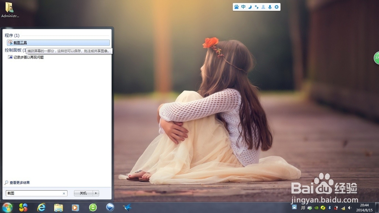Open the colorful pinwheel app in taskbar
This screenshot has width=379, height=213.
coord(23,207)
